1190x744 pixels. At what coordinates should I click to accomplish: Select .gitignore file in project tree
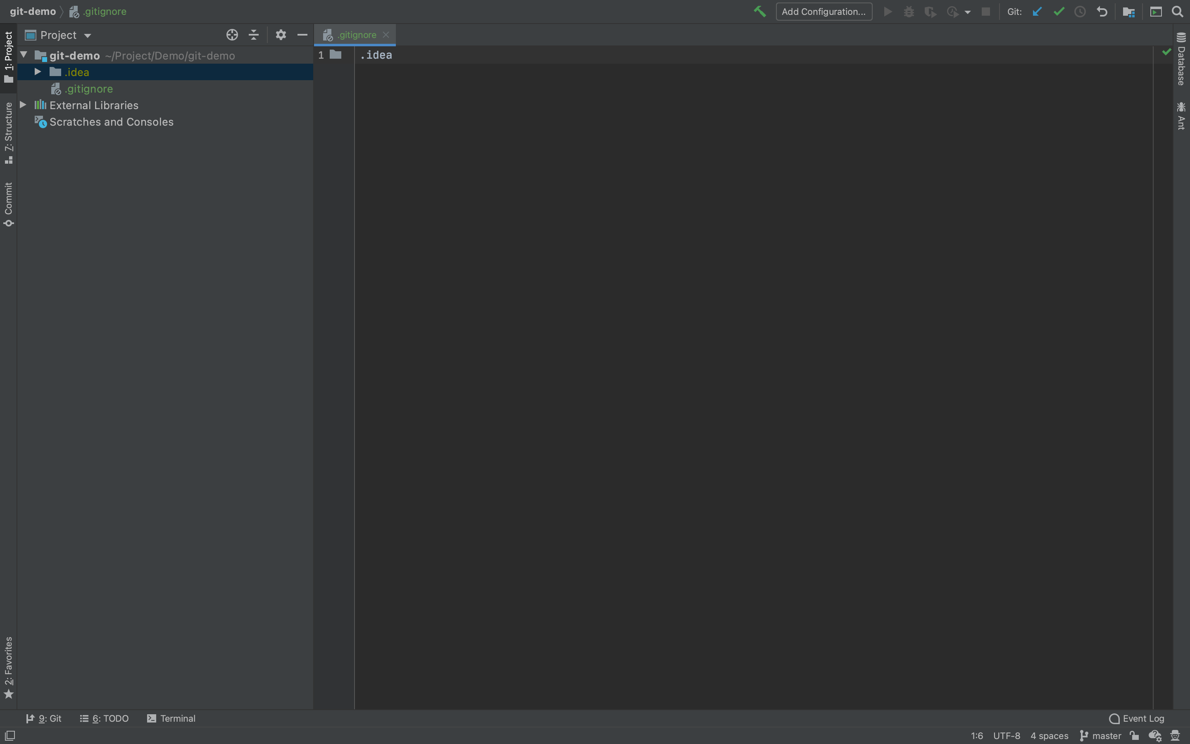[88, 88]
